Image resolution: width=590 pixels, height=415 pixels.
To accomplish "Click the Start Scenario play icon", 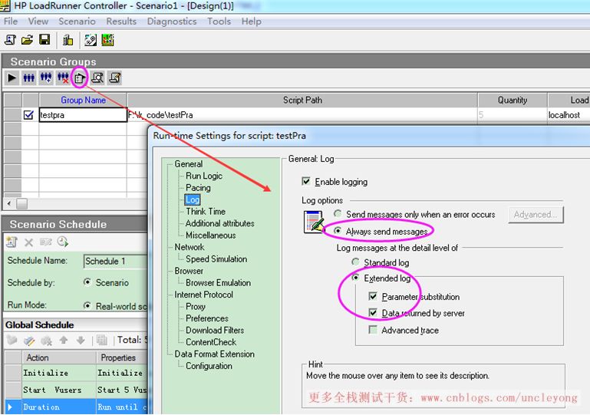I will click(x=12, y=78).
